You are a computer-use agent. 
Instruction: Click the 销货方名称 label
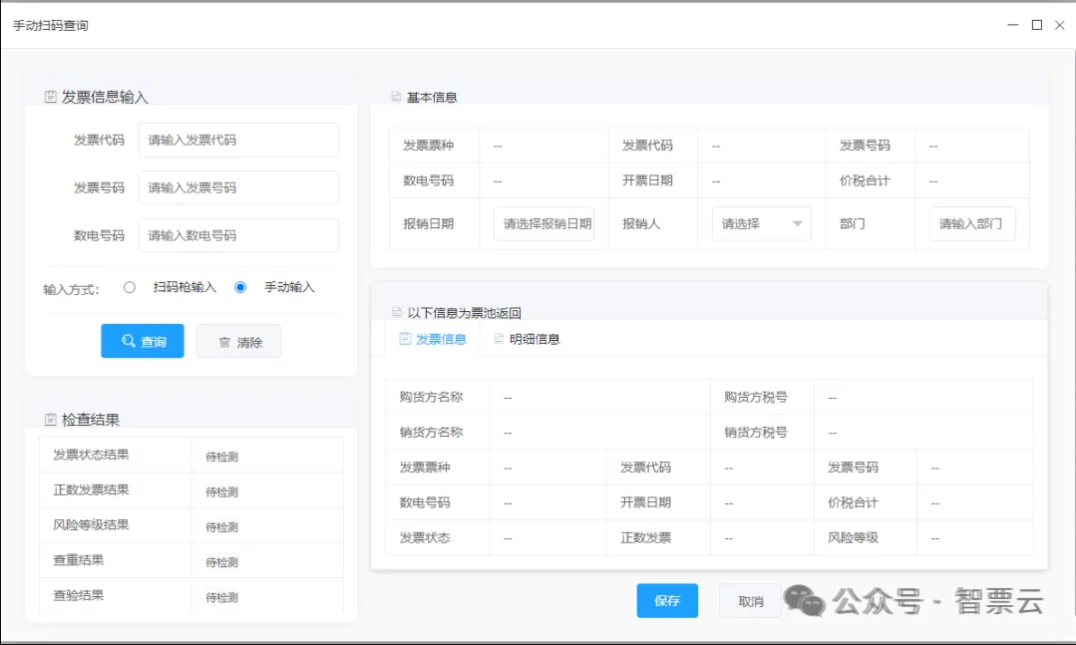(431, 432)
